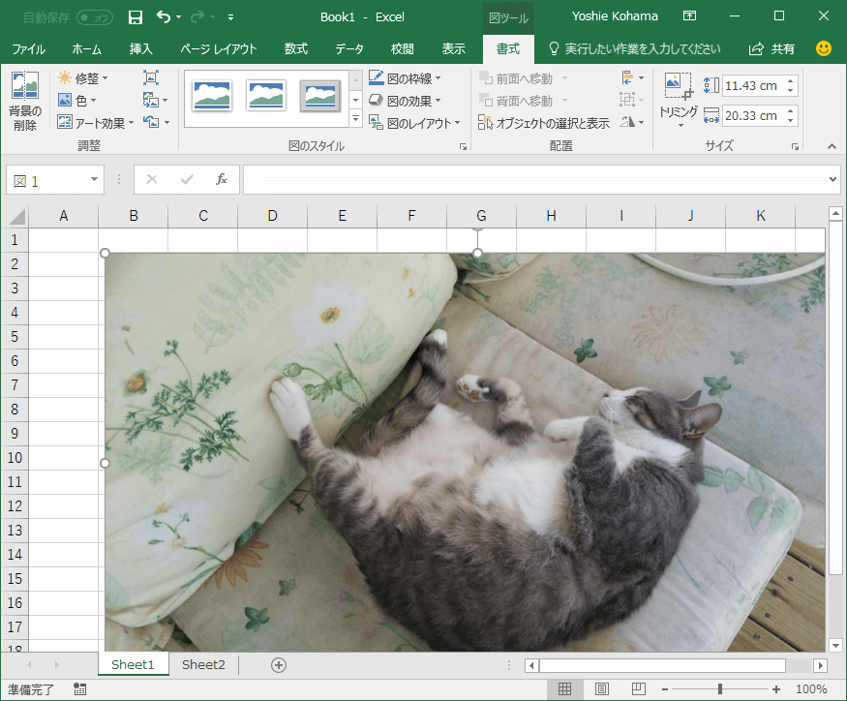Click the Compress Pictures icon

151,77
